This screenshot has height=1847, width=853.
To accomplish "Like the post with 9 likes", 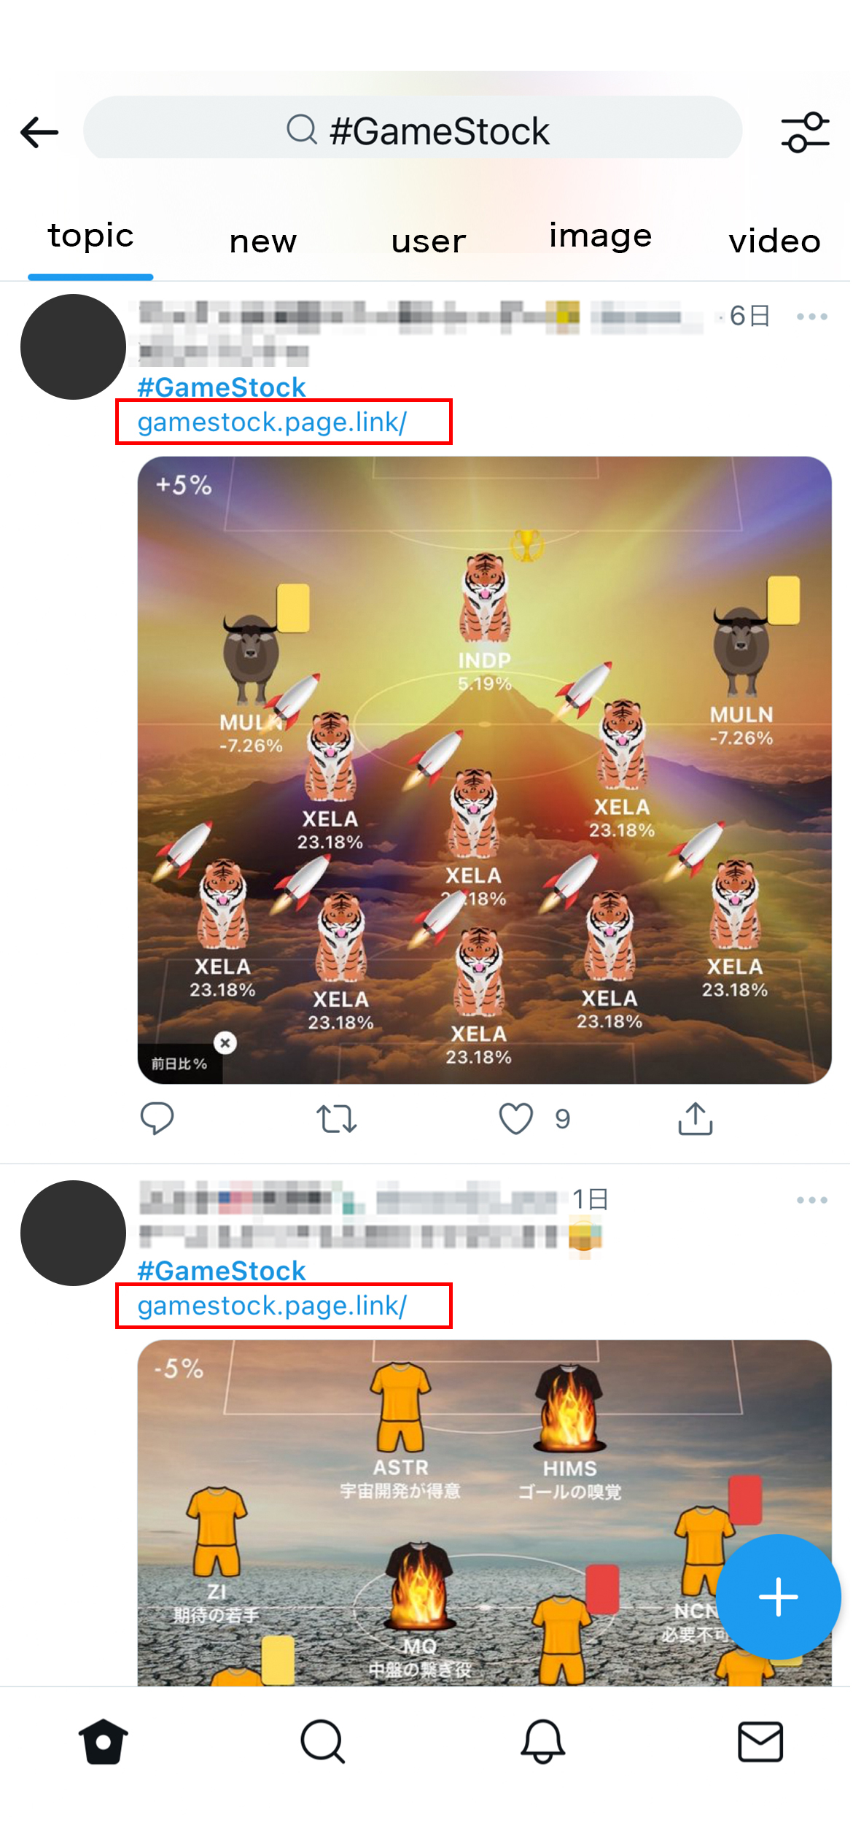I will (515, 1118).
